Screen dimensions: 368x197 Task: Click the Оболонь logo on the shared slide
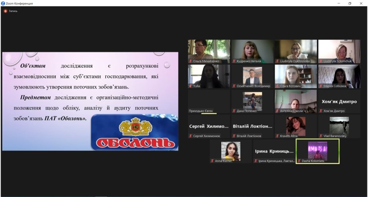point(135,132)
